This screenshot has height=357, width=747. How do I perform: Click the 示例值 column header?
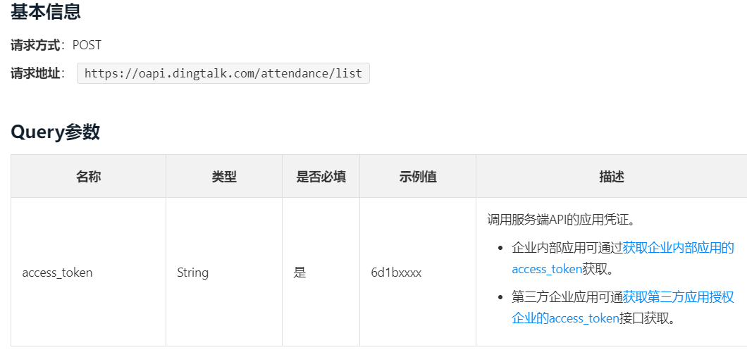coord(418,177)
